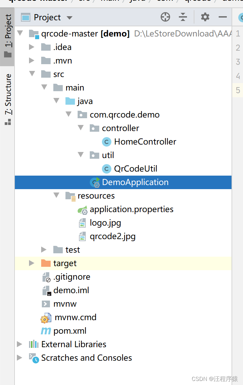Select pom.xml file name

70,331
